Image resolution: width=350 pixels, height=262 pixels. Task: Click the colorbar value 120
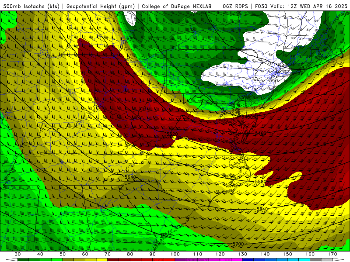click(220, 254)
